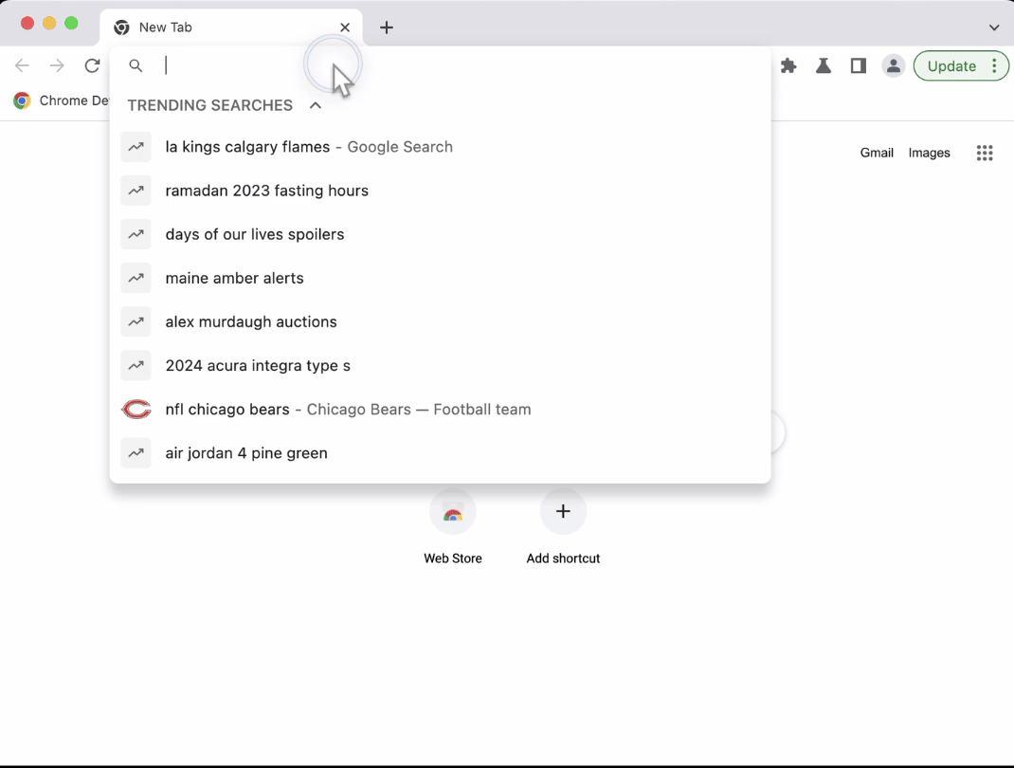The width and height of the screenshot is (1014, 768).
Task: Open the Gmail link
Action: click(x=876, y=153)
